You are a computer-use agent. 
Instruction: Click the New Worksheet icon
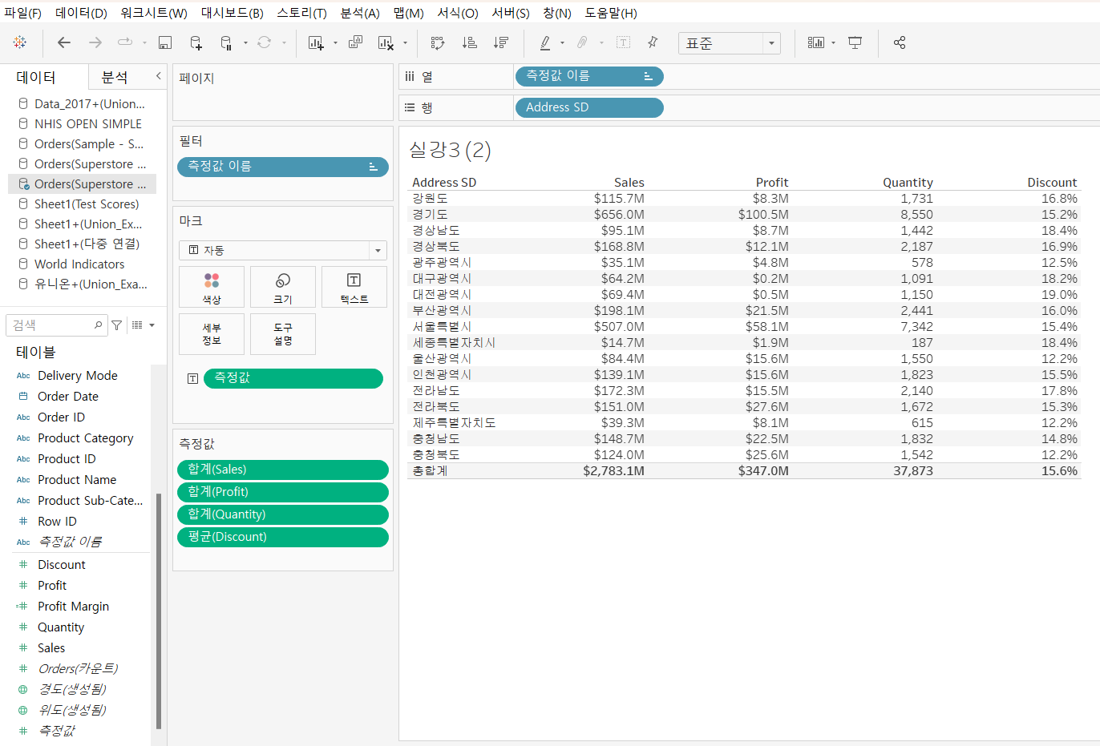(316, 42)
